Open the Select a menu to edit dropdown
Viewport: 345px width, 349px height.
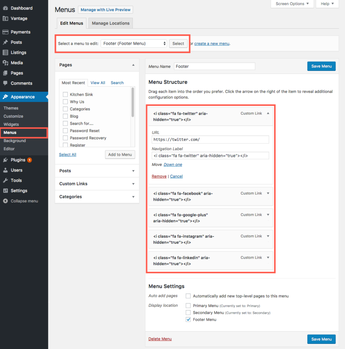[133, 43]
